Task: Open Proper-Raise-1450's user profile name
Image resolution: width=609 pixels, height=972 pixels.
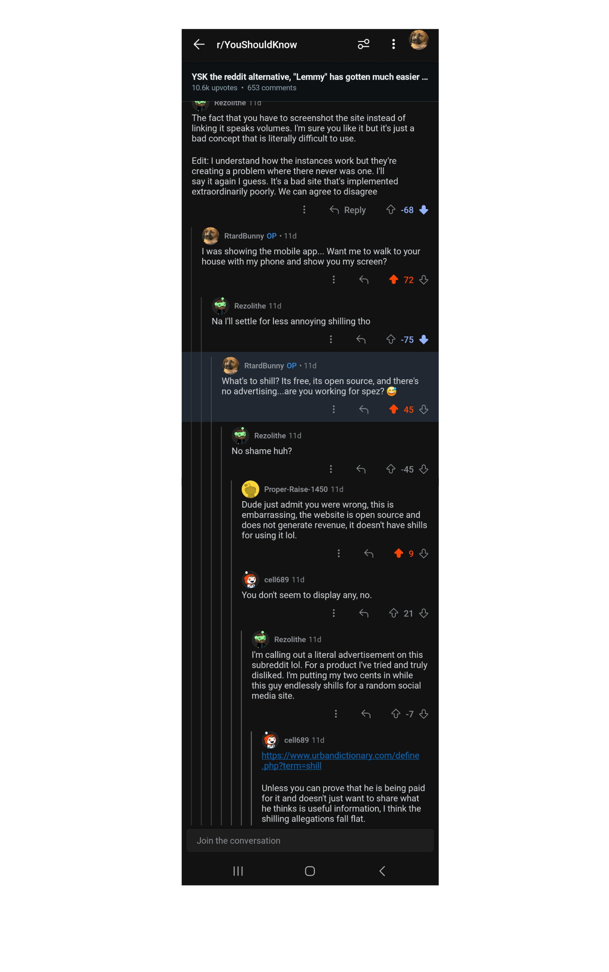Action: click(296, 489)
